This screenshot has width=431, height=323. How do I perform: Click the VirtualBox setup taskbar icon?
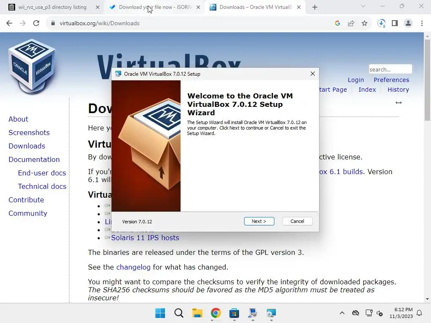(x=271, y=313)
